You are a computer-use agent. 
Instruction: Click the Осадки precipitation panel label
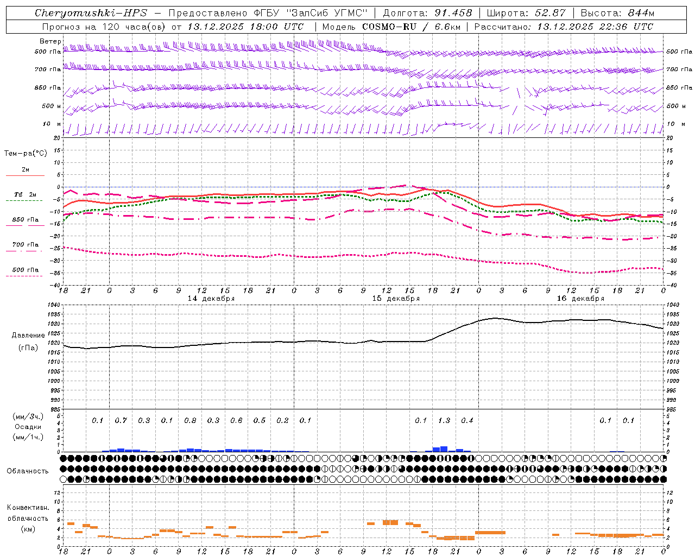pyautogui.click(x=28, y=427)
